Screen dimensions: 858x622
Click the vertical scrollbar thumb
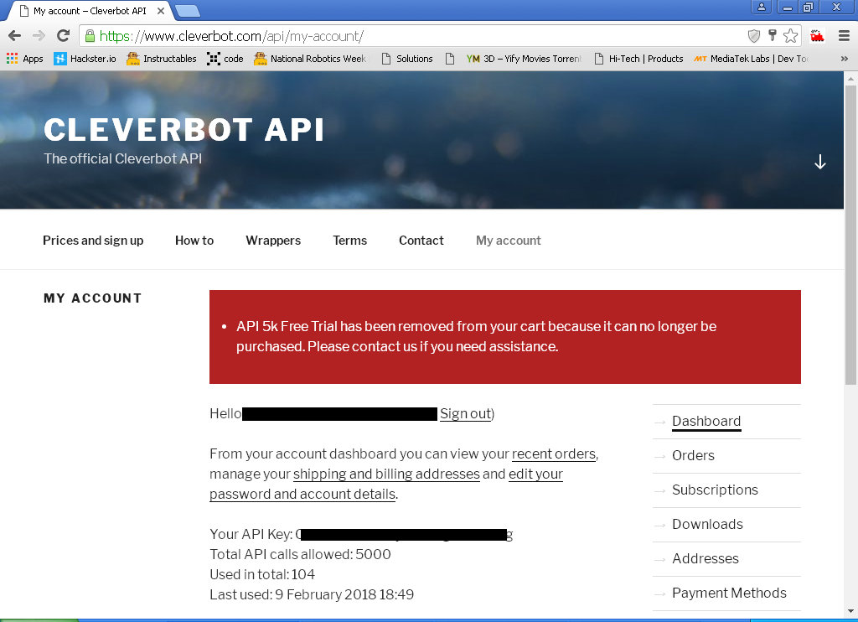point(851,236)
